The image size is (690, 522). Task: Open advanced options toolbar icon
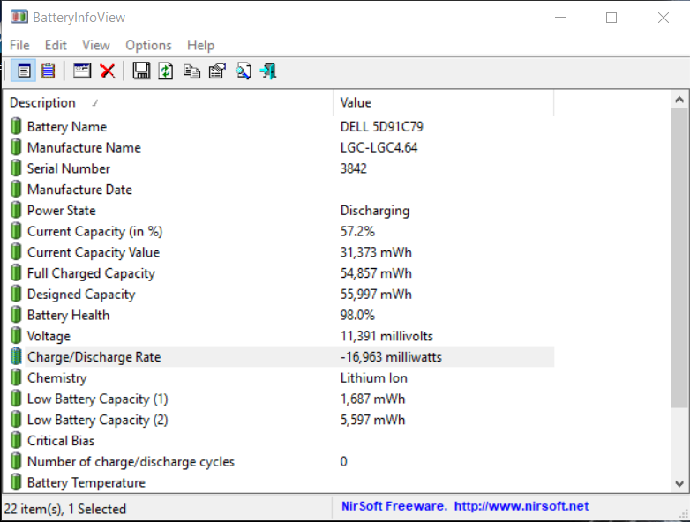217,71
